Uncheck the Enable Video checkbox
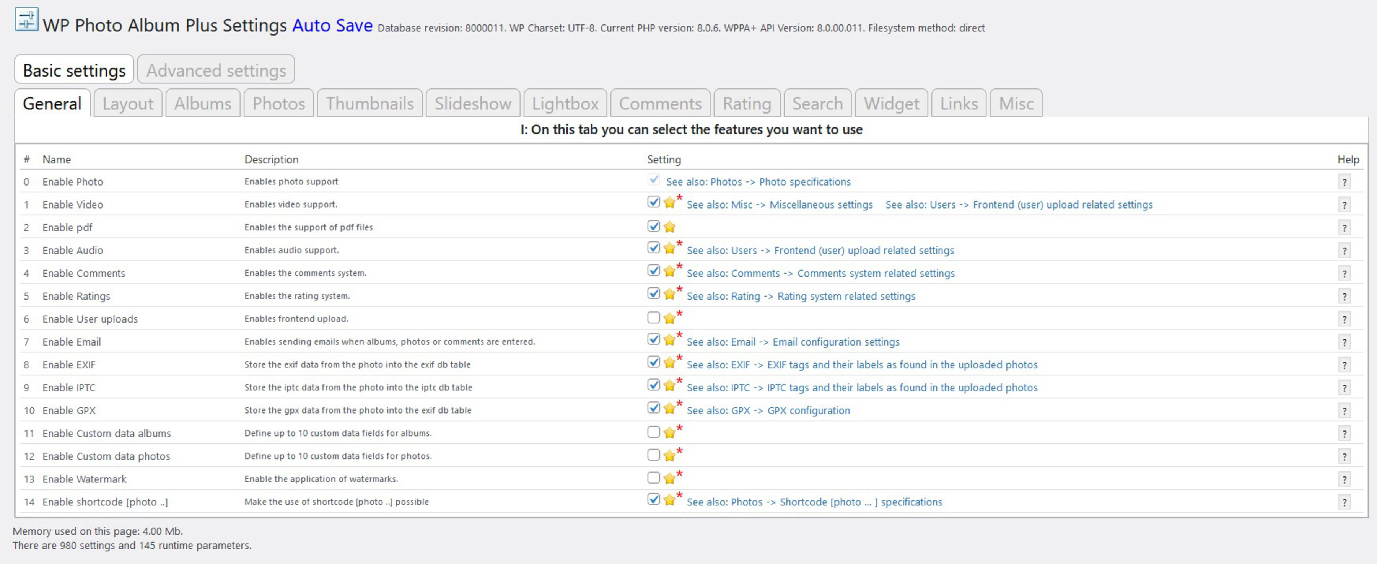Viewport: 1377px width, 564px height. [x=653, y=203]
